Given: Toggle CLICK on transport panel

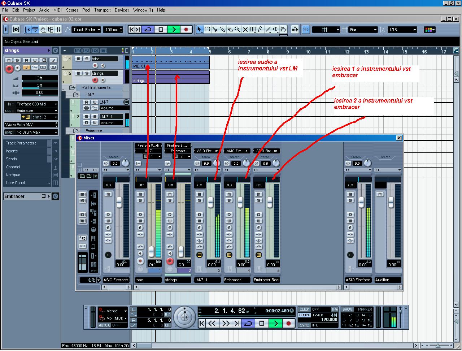Looking at the screenshot, I should click(x=304, y=309).
